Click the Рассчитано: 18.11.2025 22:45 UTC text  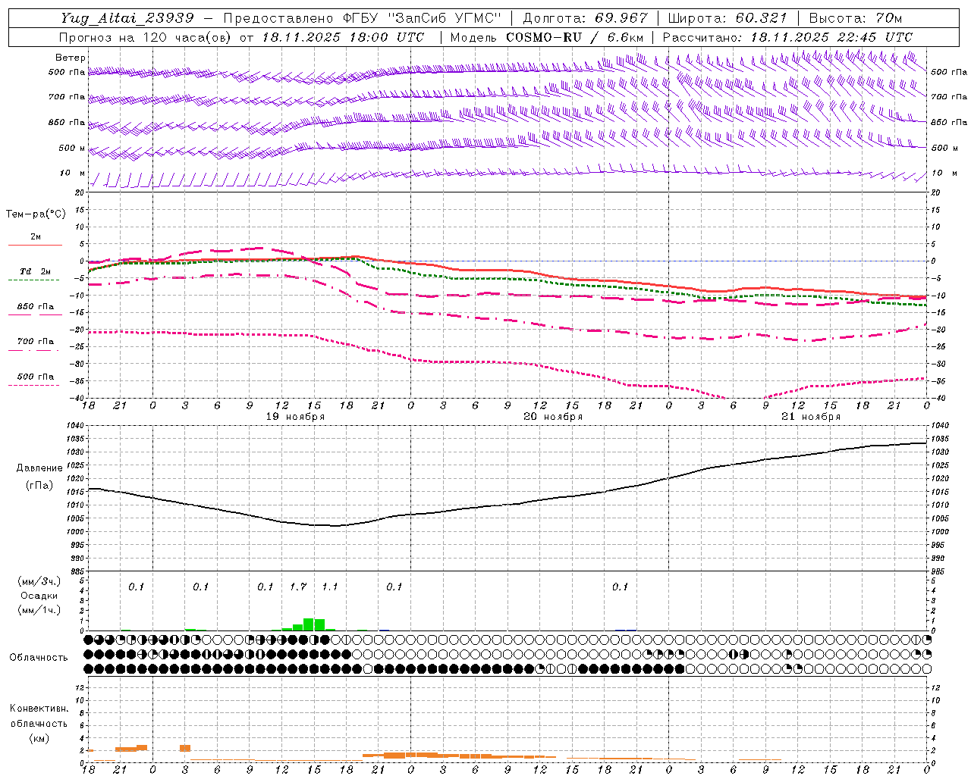pyautogui.click(x=787, y=37)
